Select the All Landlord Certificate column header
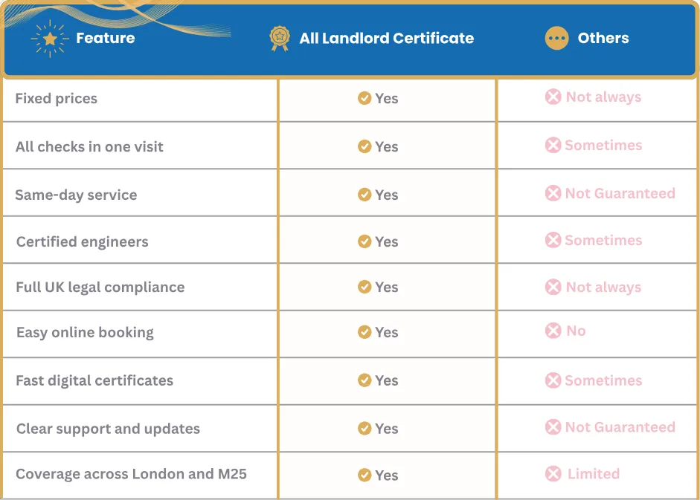 (386, 39)
